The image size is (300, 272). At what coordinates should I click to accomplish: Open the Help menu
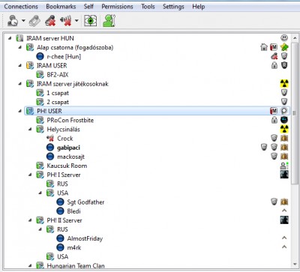pyautogui.click(x=199, y=7)
